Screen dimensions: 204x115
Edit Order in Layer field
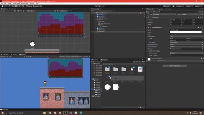[186, 55]
